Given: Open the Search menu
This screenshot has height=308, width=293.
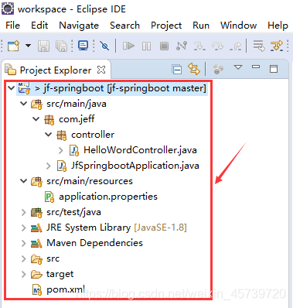Looking at the screenshot, I should tap(124, 26).
